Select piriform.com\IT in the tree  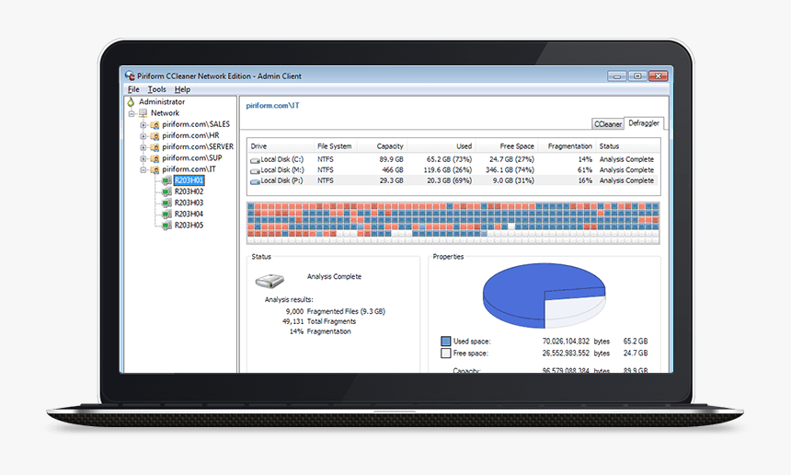click(x=189, y=169)
